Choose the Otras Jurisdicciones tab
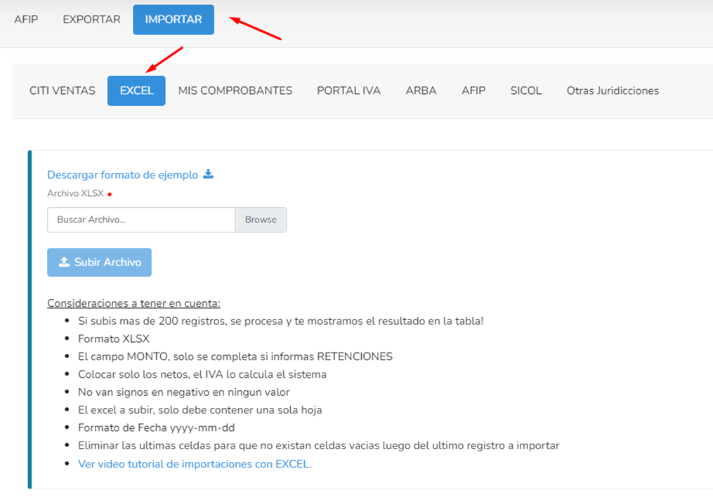The width and height of the screenshot is (713, 497). pyautogui.click(x=613, y=91)
